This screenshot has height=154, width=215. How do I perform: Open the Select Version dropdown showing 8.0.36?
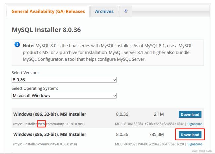[x=64, y=80]
